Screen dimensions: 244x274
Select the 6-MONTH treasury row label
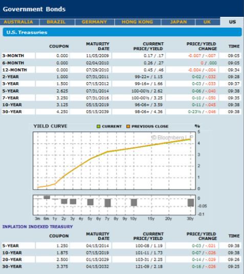13,63
